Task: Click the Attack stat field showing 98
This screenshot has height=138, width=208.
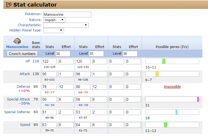Action: coord(83,74)
